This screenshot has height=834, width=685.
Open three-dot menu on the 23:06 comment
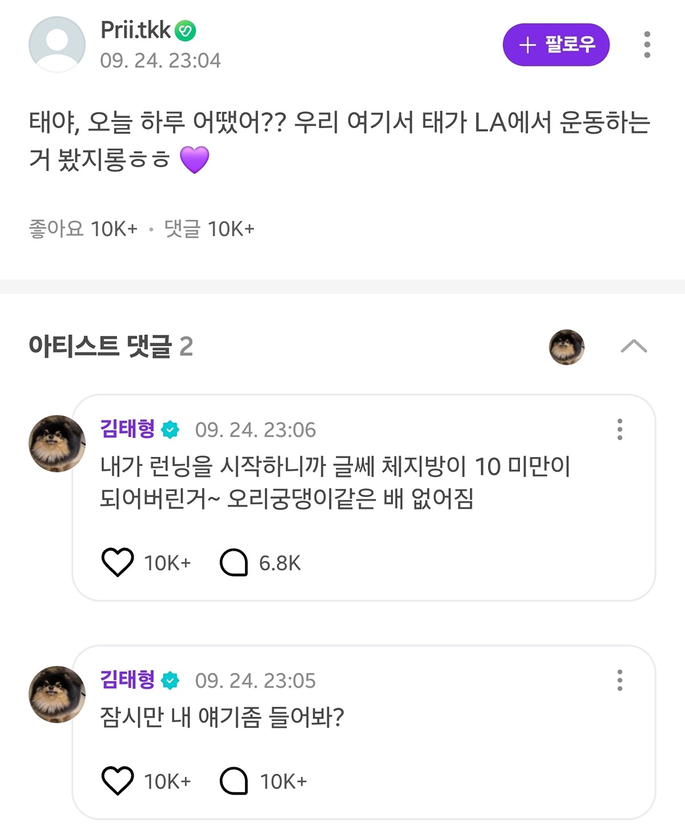click(x=620, y=430)
